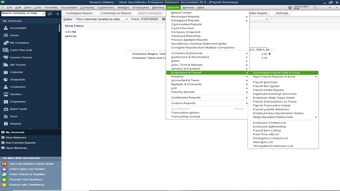The height and width of the screenshot is (191, 340).
Task: Collapse the left sidebar arrow
Action: click(x=58, y=14)
